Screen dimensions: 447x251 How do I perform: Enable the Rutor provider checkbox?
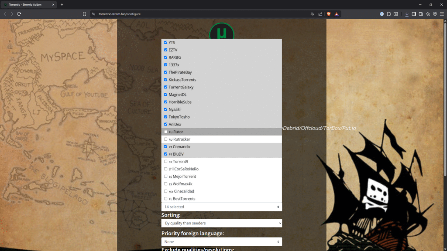tap(165, 132)
